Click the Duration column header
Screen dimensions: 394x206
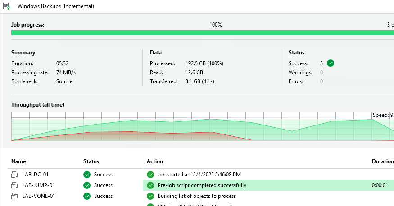point(382,161)
